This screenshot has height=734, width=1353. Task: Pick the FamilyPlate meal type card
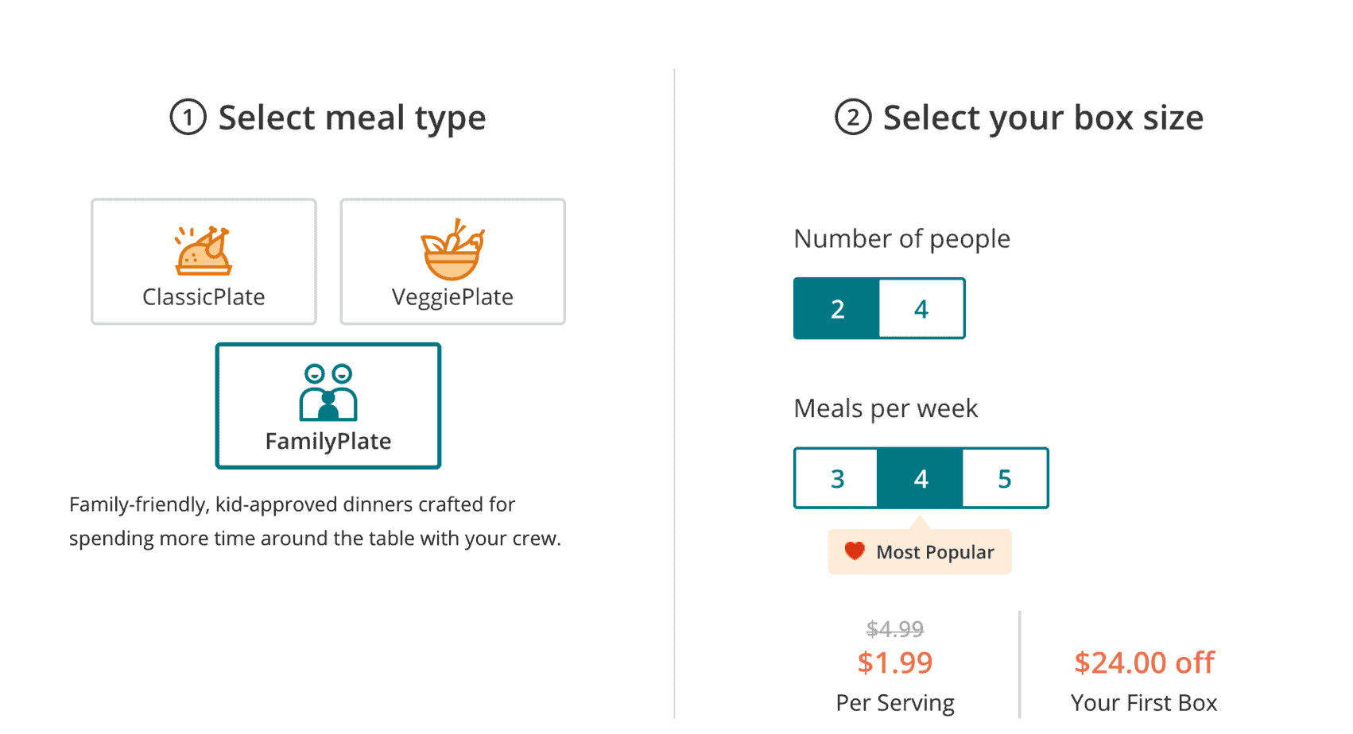pos(328,406)
